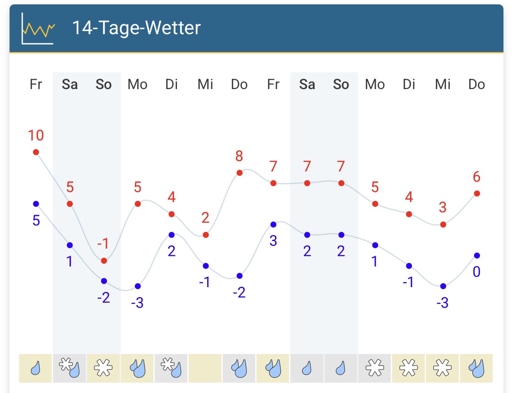This screenshot has height=393, width=513.
Task: Click the heavy rain icon for last Thursday
Action: pos(476,368)
